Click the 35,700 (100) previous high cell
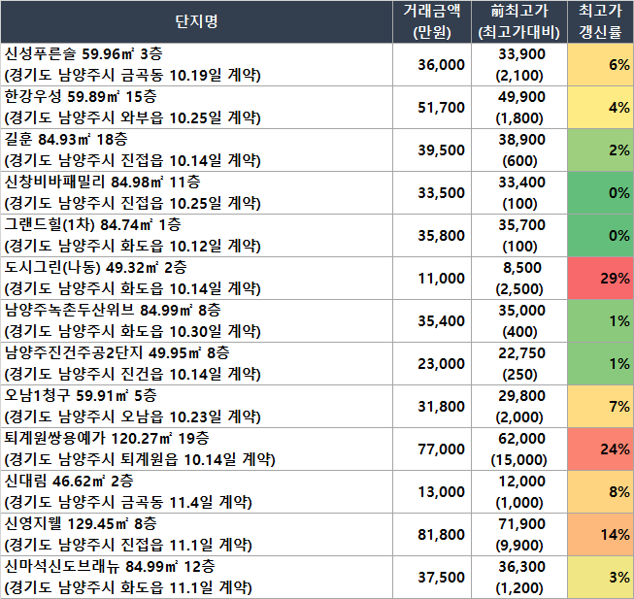Viewport: 634px width, 599px height. 519,236
